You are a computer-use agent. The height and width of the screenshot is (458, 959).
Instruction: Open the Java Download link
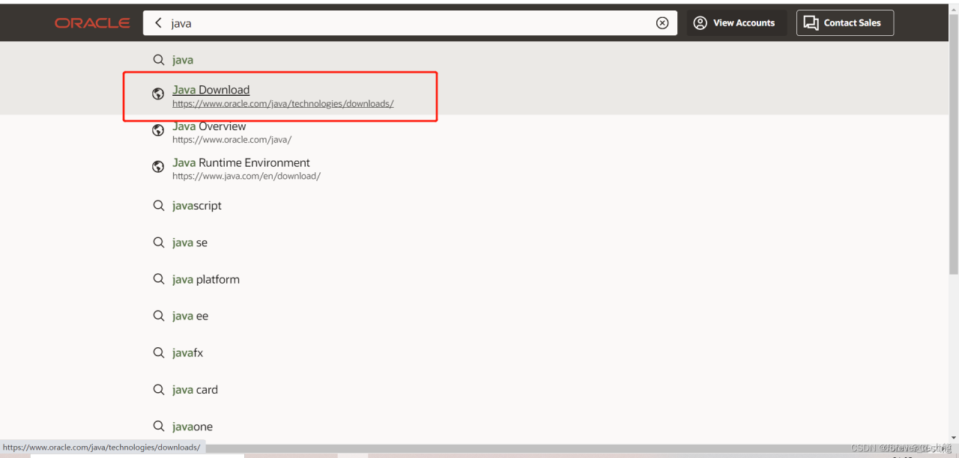[x=211, y=90]
